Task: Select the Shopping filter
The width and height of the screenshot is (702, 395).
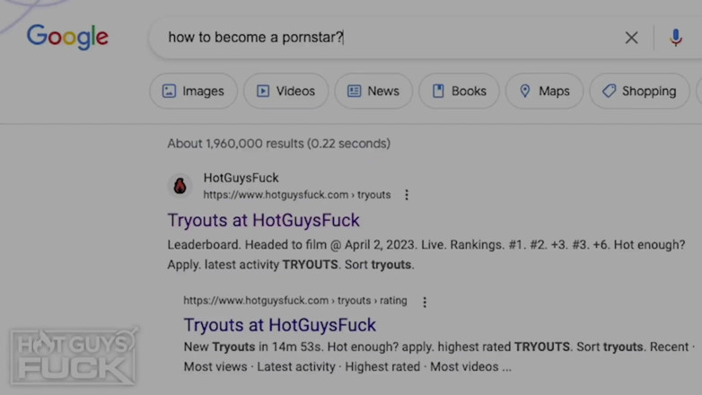Action: point(639,91)
